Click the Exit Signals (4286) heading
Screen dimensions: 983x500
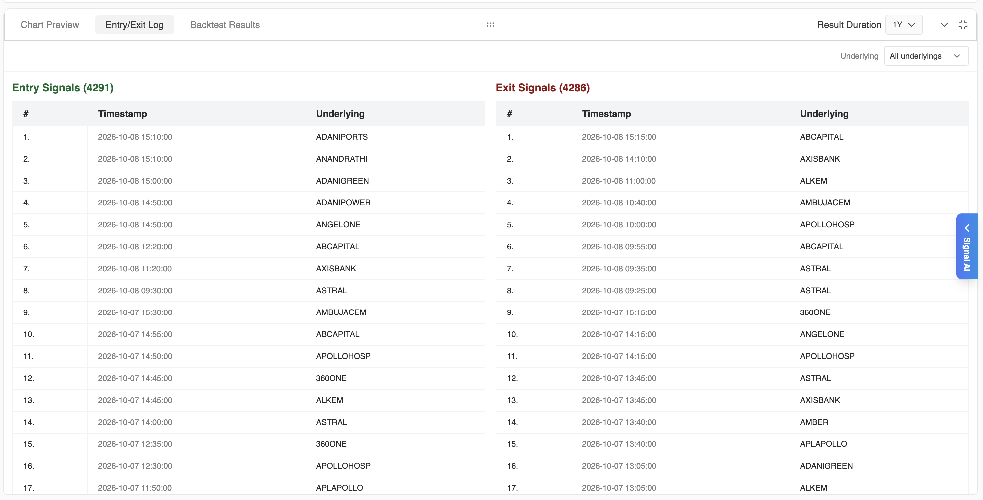543,88
